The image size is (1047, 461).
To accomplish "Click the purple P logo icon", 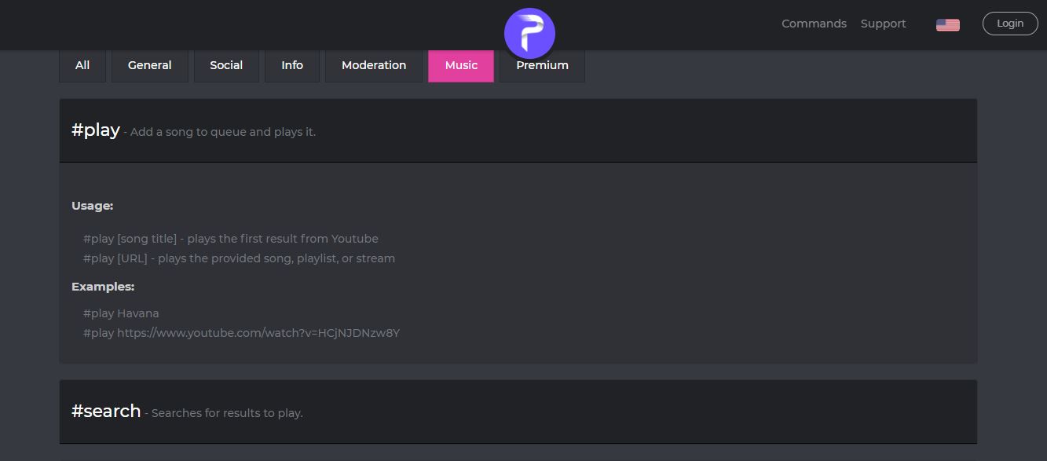I will click(x=529, y=33).
